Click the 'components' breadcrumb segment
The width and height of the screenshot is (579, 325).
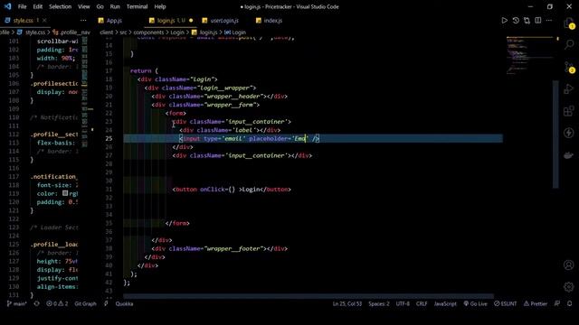click(x=148, y=32)
